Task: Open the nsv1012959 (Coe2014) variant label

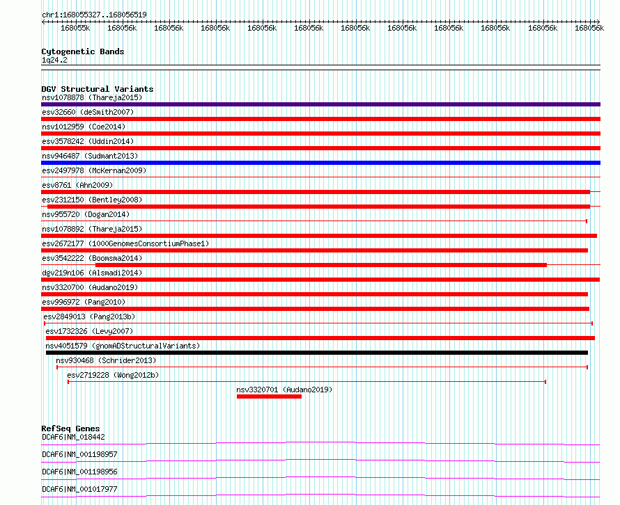Action: 84,127
